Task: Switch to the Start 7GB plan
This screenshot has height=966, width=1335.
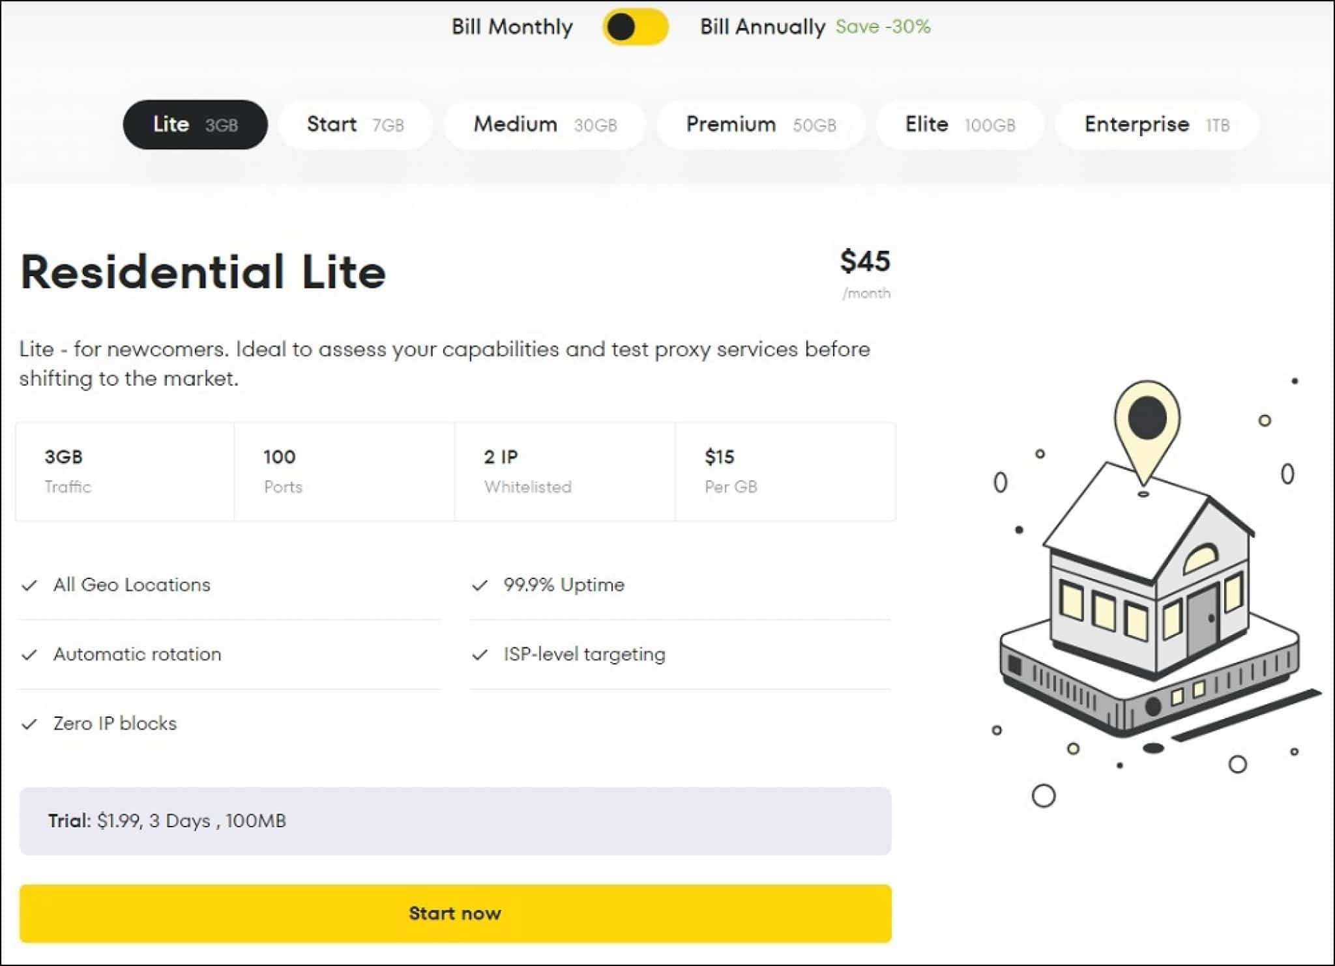Action: pyautogui.click(x=355, y=124)
